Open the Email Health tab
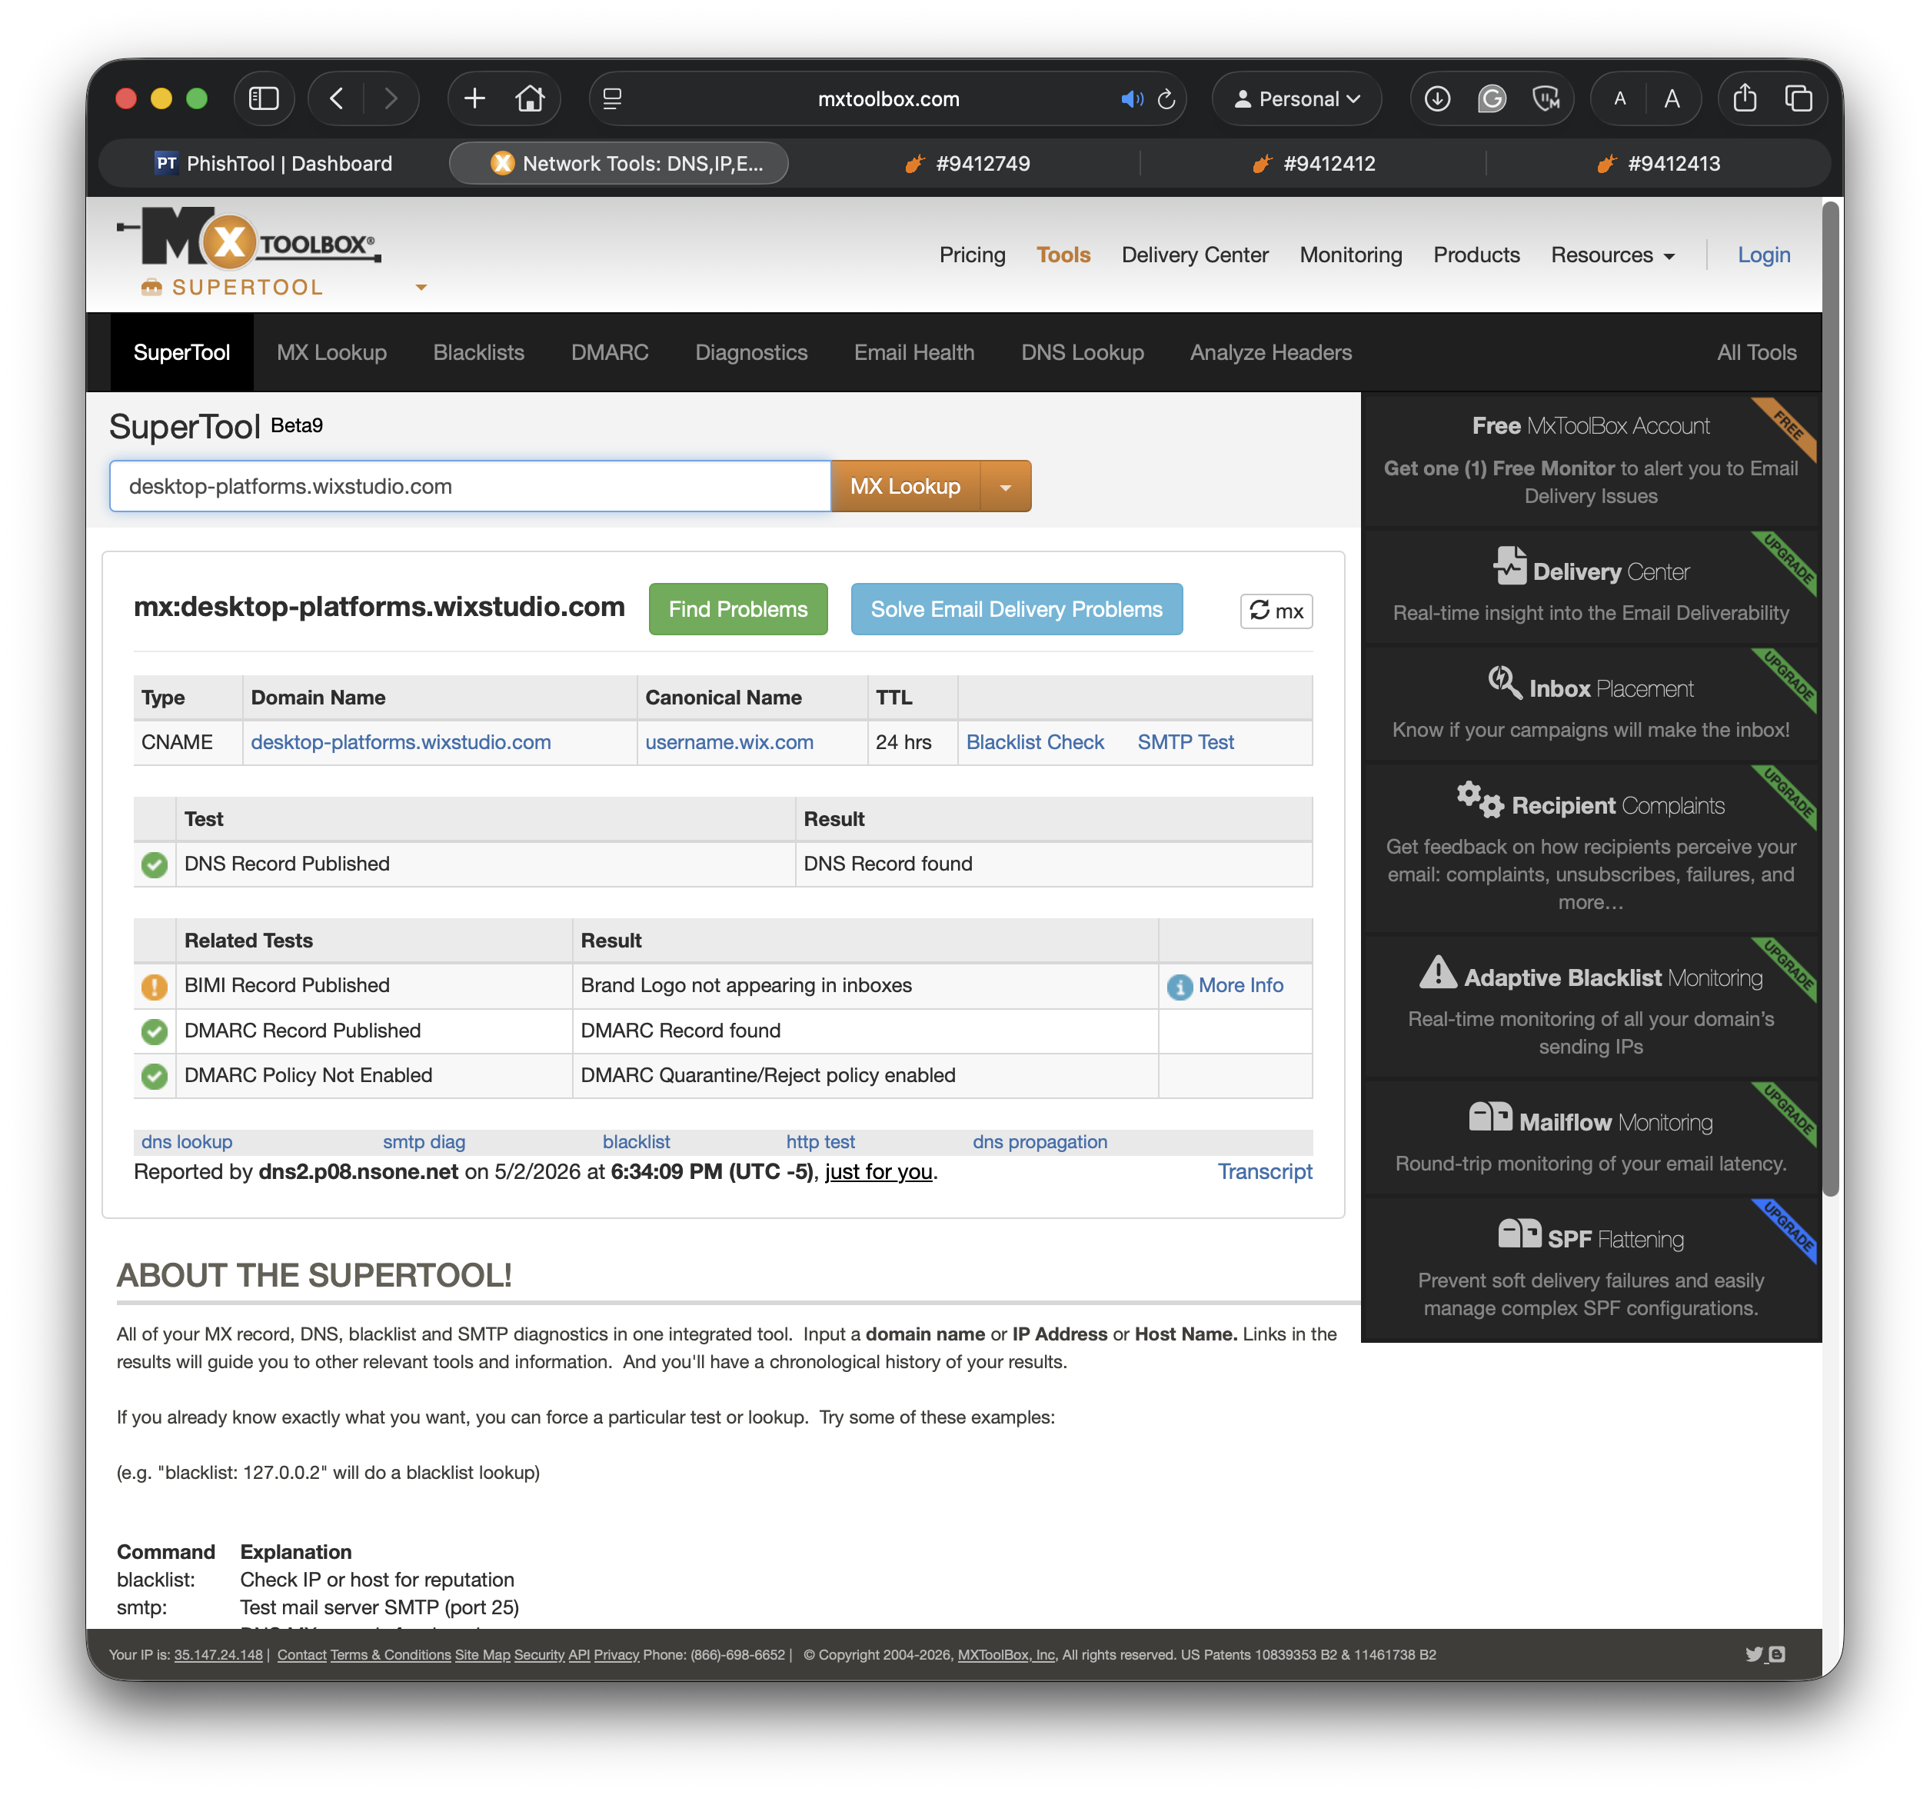 click(914, 352)
